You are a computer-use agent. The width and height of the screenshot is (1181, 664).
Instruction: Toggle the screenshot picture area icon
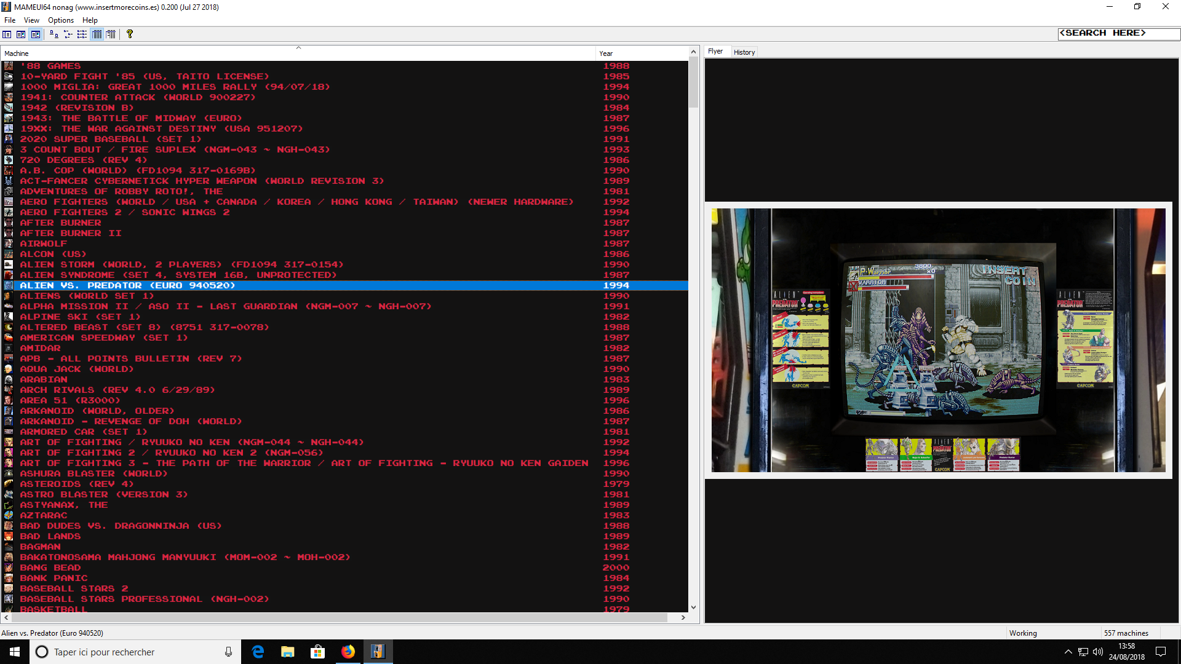pyautogui.click(x=21, y=34)
